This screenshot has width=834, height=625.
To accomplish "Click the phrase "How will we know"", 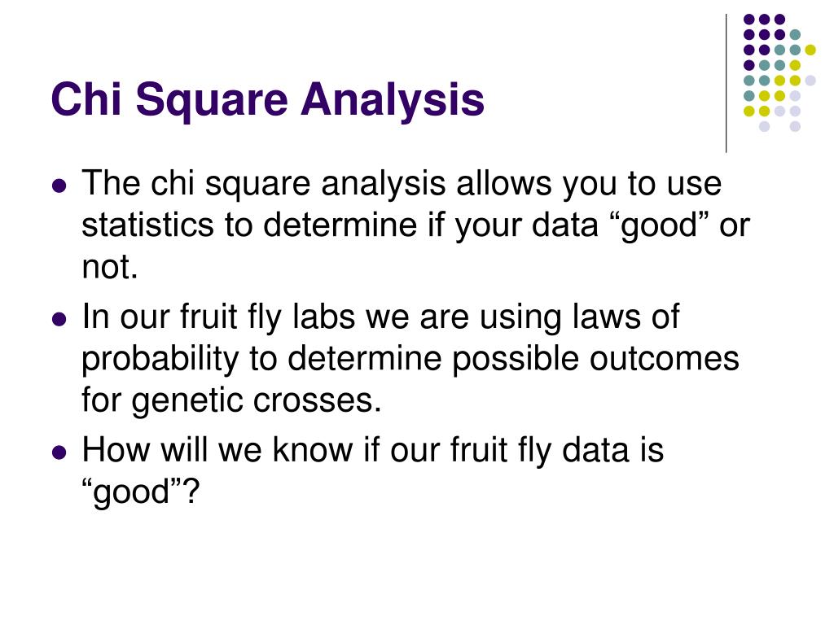I will 217,450.
